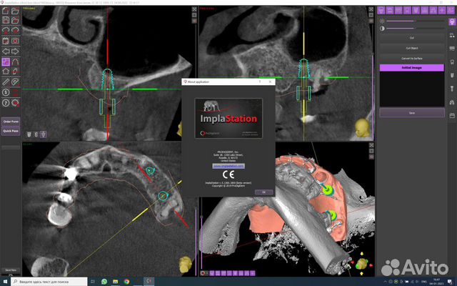Click the yellow skull orientation icon in top-right view
The width and height of the screenshot is (457, 286).
pos(362,127)
